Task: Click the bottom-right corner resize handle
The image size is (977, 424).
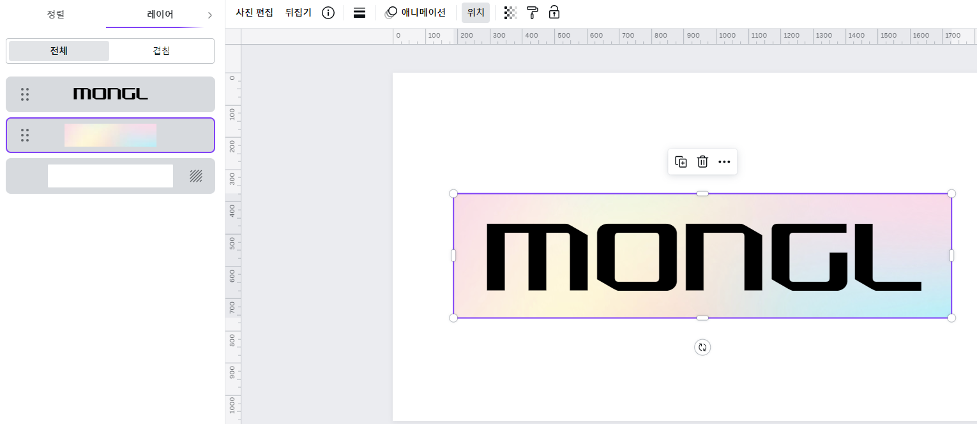Action: (951, 318)
